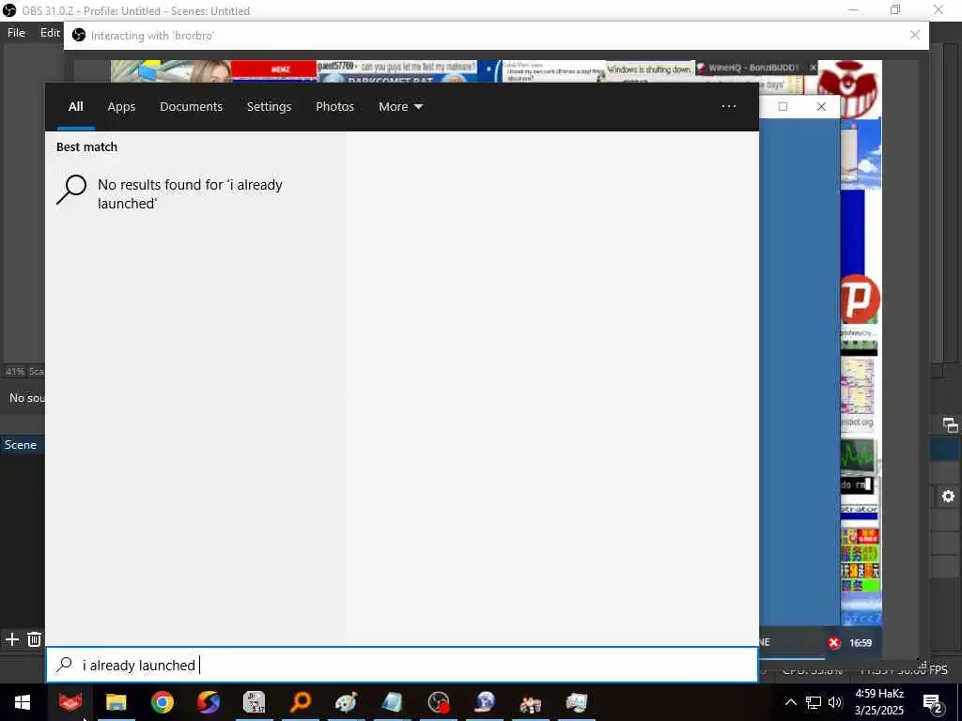962x721 pixels.
Task: Switch to the Apps search tab
Action: (121, 107)
